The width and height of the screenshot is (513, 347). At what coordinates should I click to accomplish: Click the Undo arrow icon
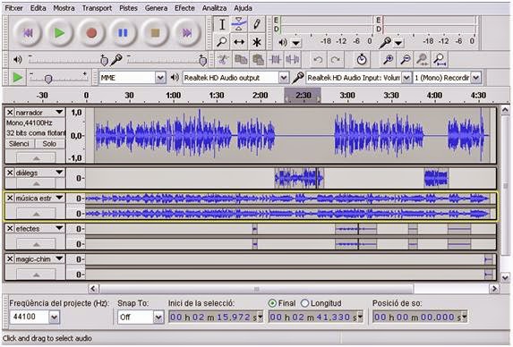318,60
